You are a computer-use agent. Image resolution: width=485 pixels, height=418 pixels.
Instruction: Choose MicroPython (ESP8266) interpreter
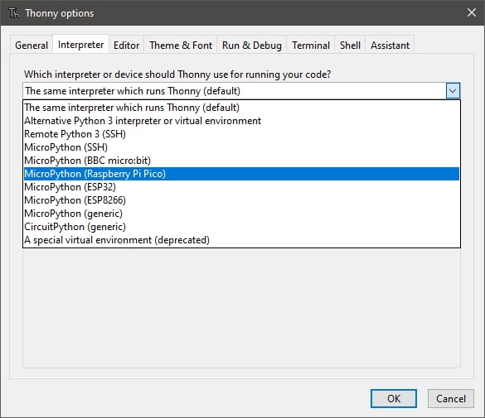click(x=241, y=200)
